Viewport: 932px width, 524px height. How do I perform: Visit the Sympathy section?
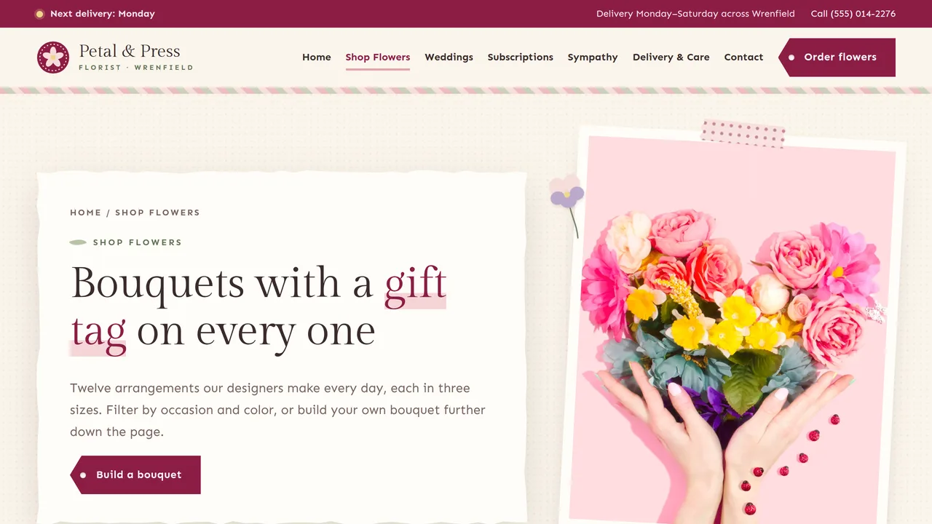(593, 57)
